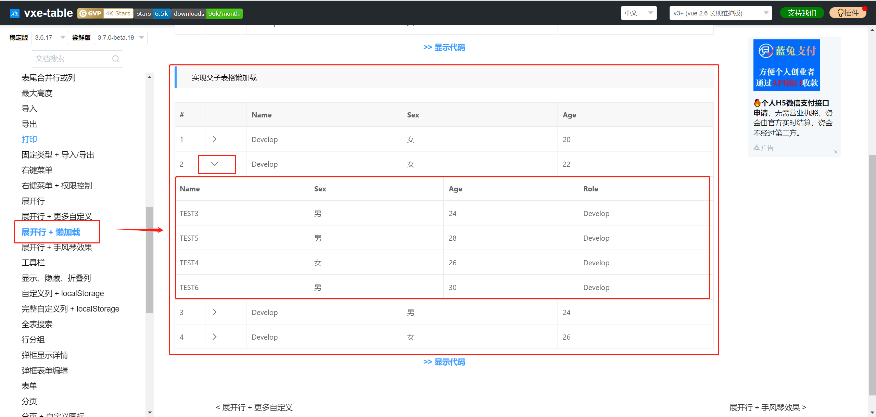Close the advertisement with X icon
Screen dimensions: 876x417
click(x=836, y=152)
